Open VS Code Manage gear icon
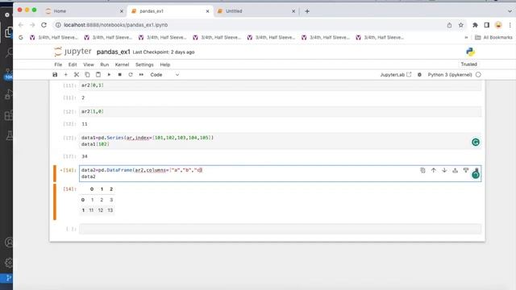The width and height of the screenshot is (516, 290). (9, 263)
